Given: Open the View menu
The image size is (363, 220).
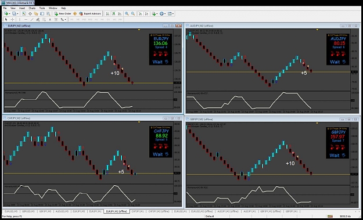Looking at the screenshot, I should [13, 8].
